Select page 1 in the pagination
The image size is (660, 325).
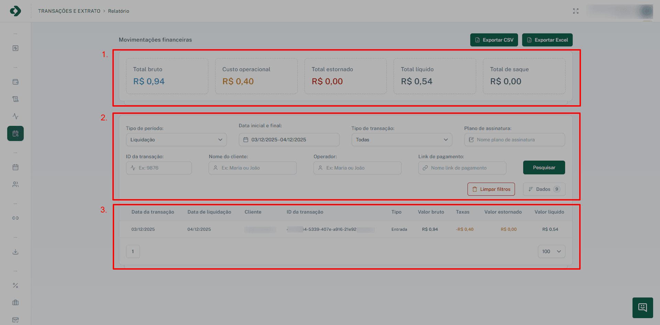pos(133,251)
